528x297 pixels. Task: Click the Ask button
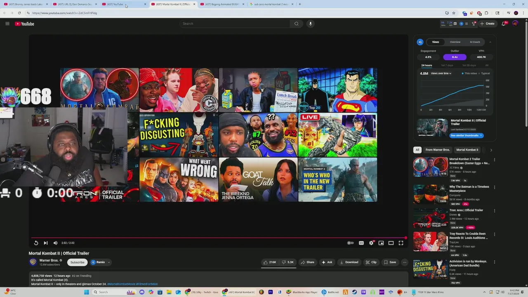[x=327, y=262]
